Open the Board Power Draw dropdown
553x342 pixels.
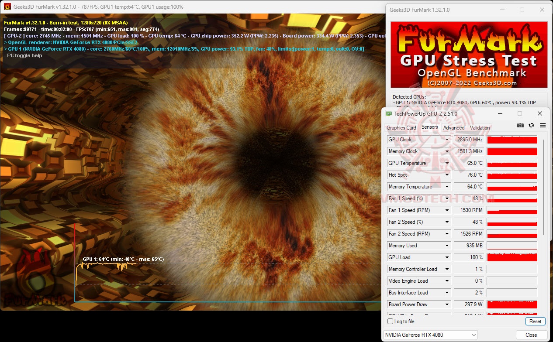click(447, 304)
